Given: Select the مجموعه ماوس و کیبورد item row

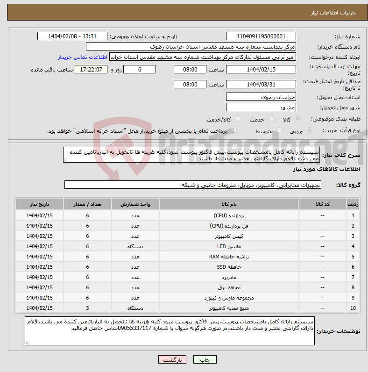Looking at the screenshot, I should click(x=187, y=298).
